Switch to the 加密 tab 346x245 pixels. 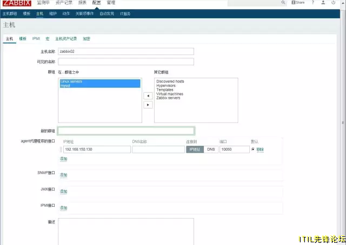tap(86, 39)
